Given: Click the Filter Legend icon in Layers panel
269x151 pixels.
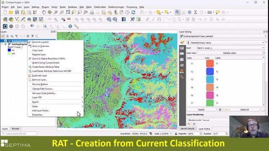Looking at the screenshot, I should tap(16, 36).
